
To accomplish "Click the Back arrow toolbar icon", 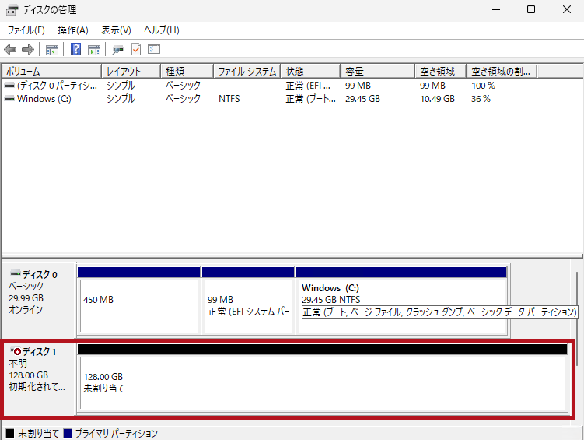I will point(10,50).
